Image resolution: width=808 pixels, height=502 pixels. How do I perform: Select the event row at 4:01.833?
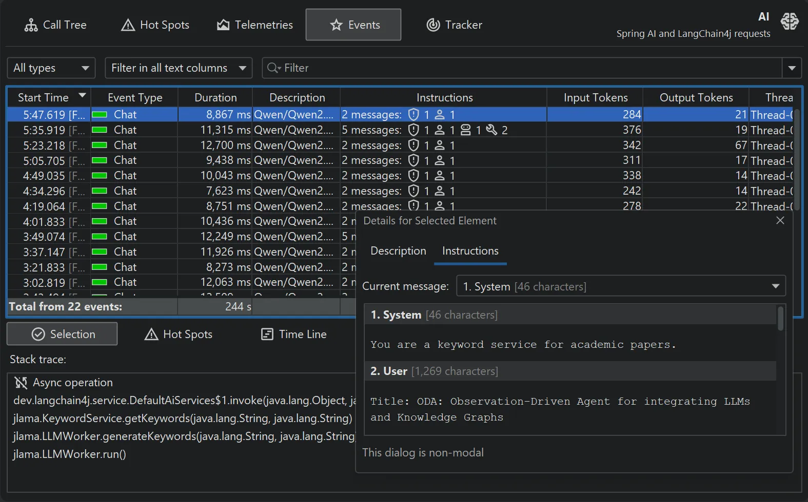click(182, 221)
